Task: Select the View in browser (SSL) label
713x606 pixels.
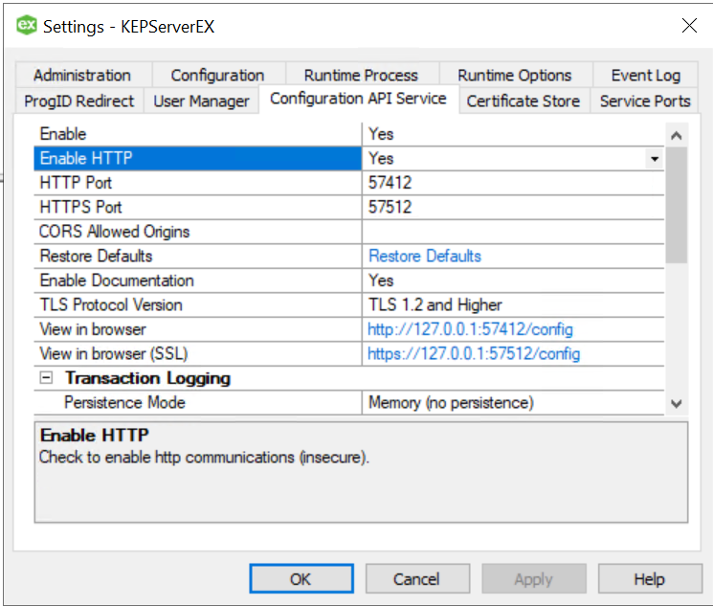Action: tap(114, 354)
